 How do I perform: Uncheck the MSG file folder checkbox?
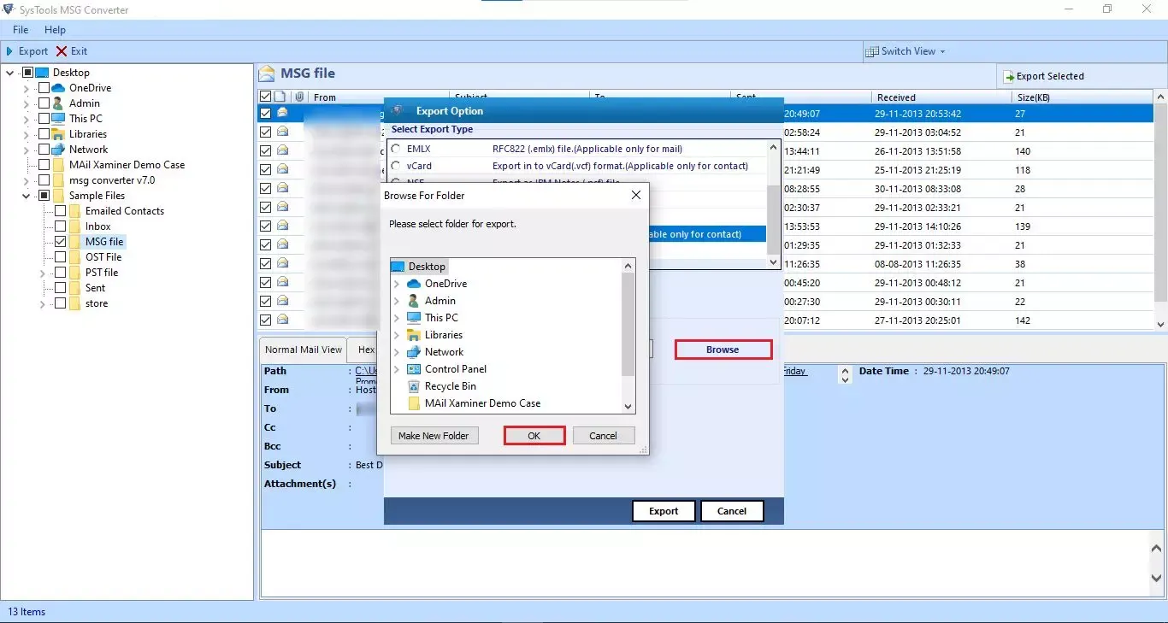(x=60, y=242)
